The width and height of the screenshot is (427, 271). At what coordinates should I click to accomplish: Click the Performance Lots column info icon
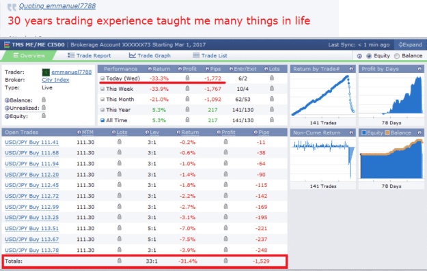[x=266, y=69]
